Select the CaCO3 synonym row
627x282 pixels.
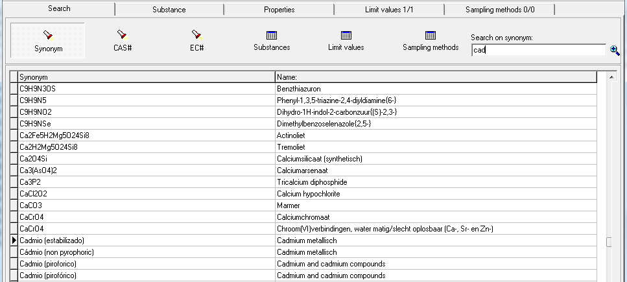[x=146, y=206]
